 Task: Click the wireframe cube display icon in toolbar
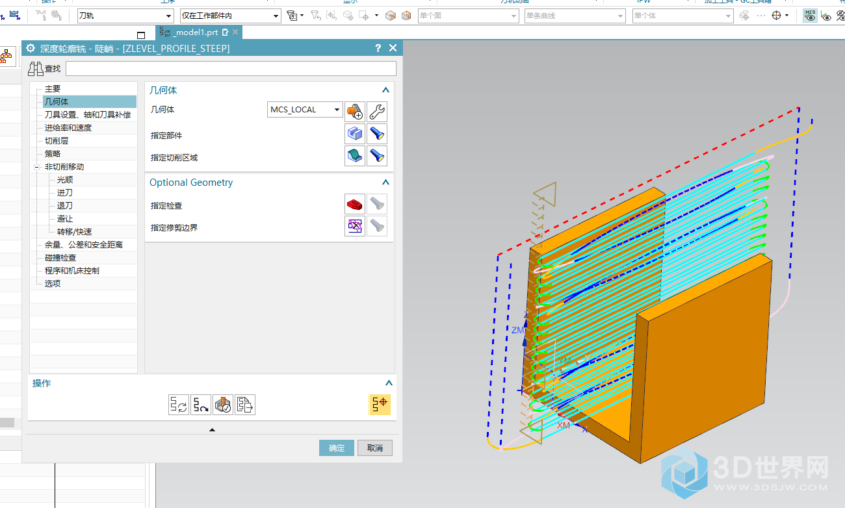(x=406, y=16)
